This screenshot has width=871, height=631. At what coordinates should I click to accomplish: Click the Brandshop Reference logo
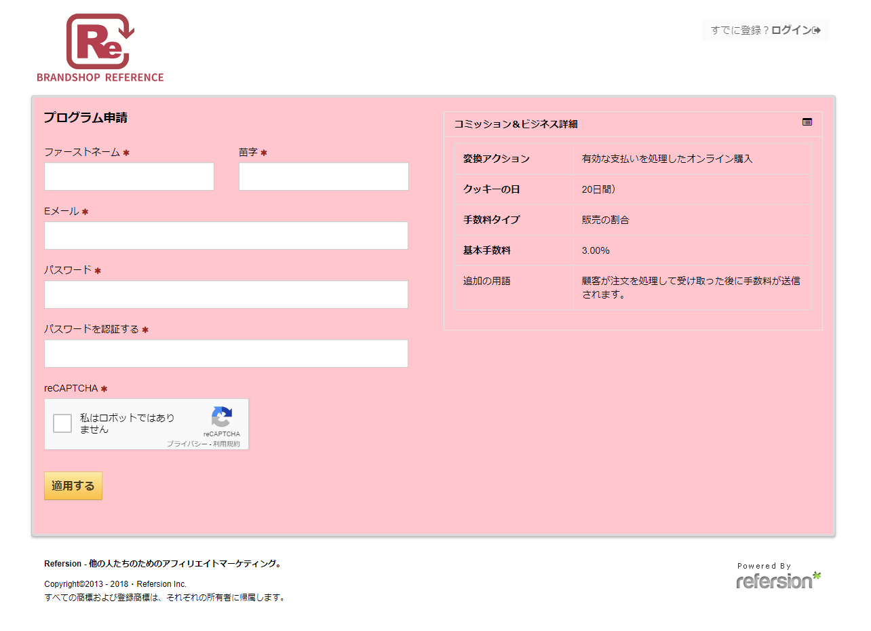[x=100, y=47]
